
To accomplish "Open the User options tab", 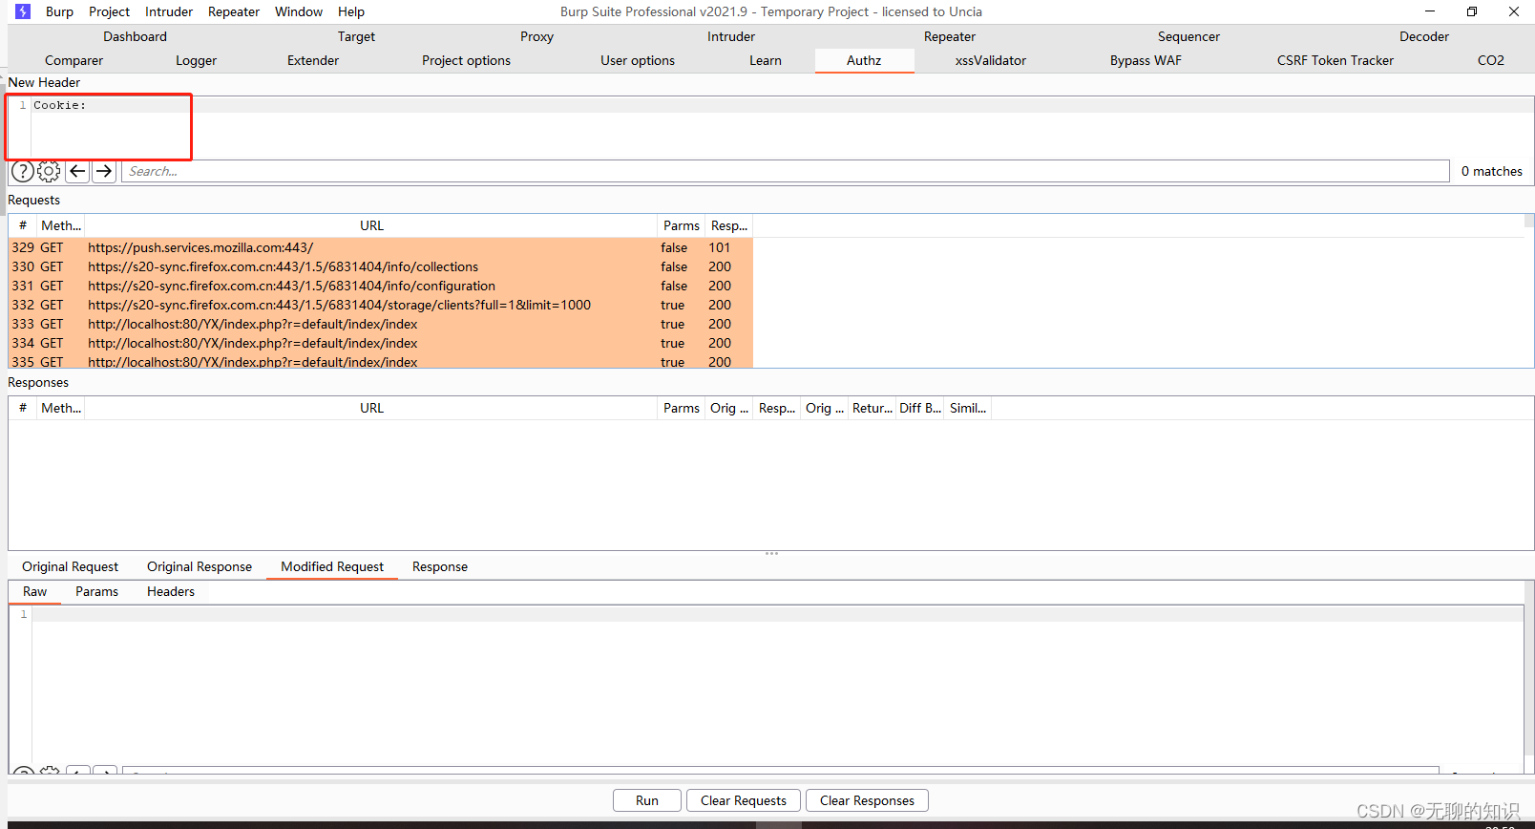I will tap(638, 60).
